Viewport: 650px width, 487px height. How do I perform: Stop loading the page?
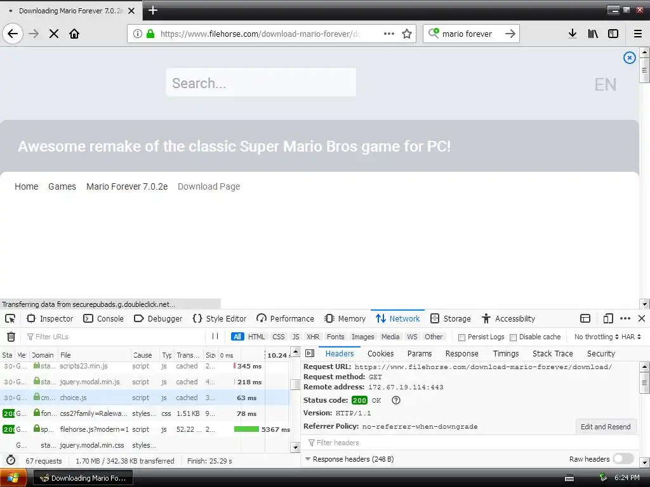click(x=54, y=34)
